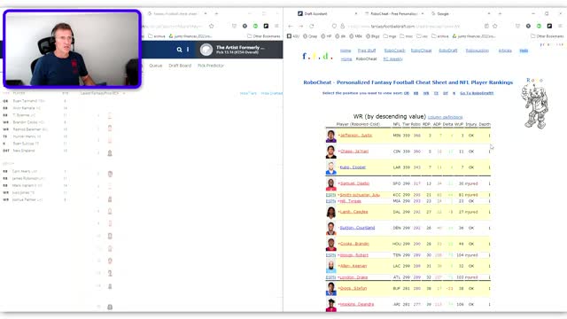Click ESPN link beside Smith-Schuster

[x=330, y=195]
